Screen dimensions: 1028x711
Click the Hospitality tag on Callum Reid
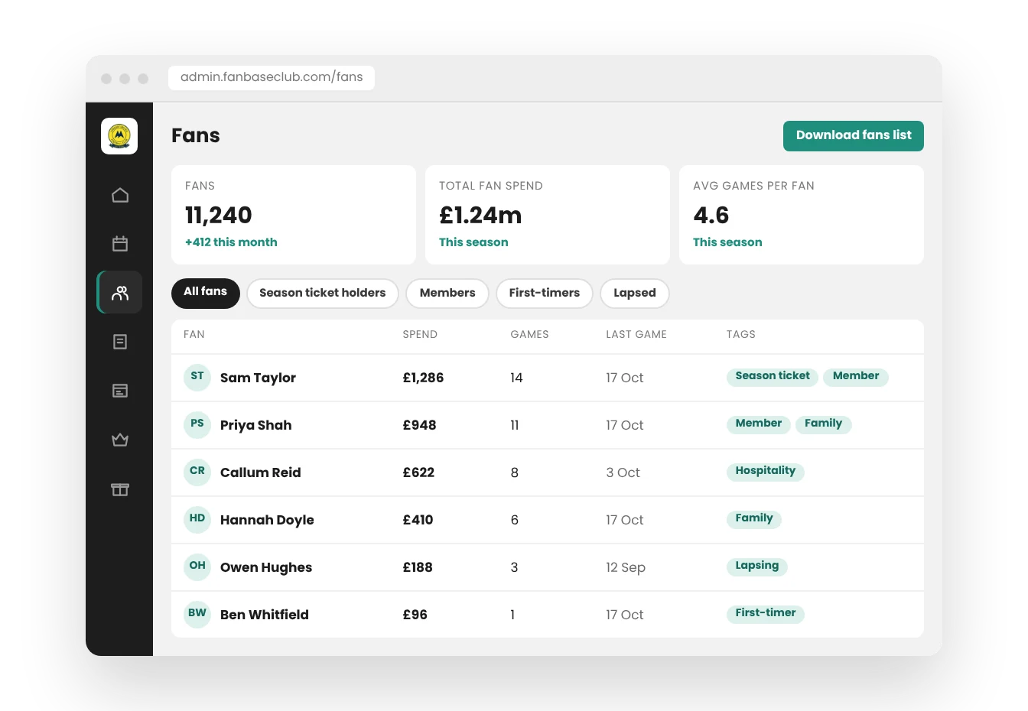click(766, 471)
